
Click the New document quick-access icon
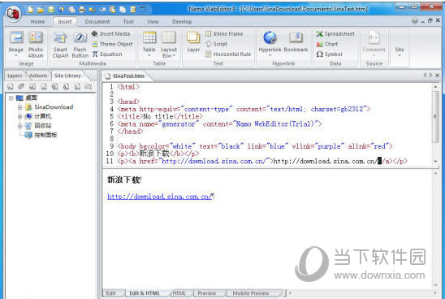click(x=30, y=10)
